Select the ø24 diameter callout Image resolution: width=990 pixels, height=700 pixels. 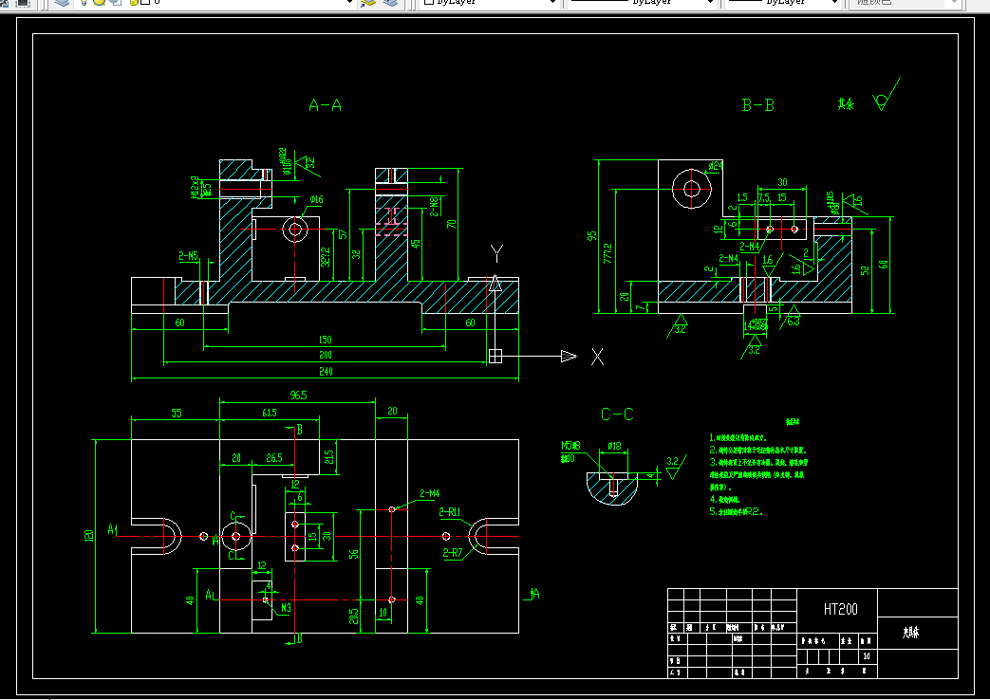click(x=716, y=166)
